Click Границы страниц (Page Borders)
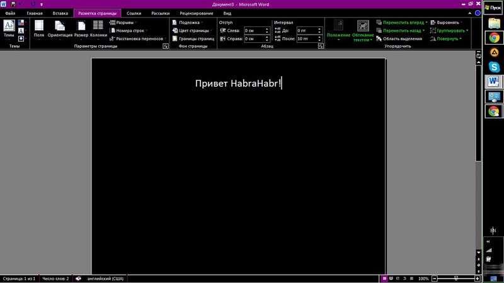This screenshot has height=283, width=504. [x=193, y=38]
